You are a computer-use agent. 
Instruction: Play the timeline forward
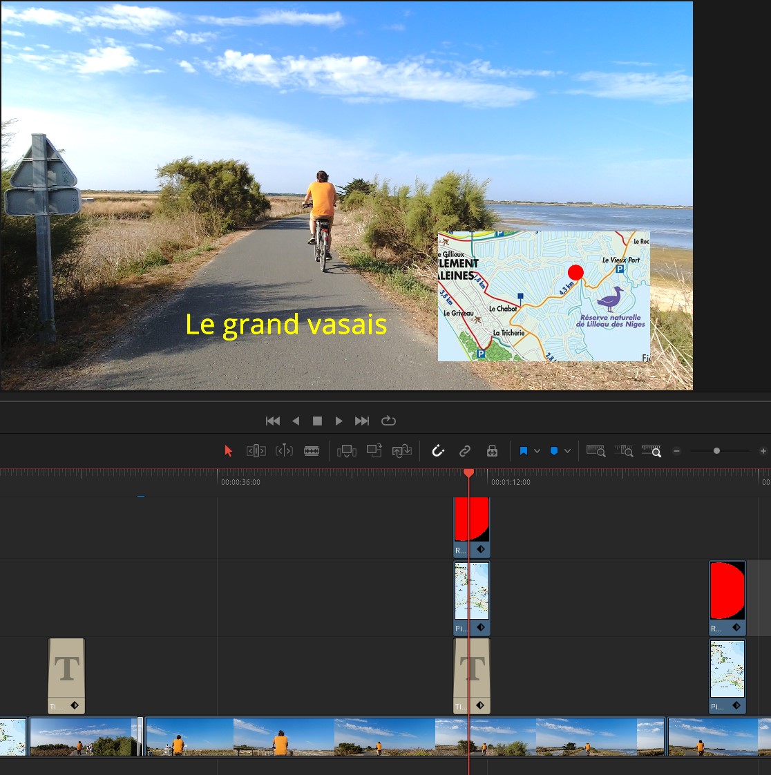pyautogui.click(x=339, y=421)
